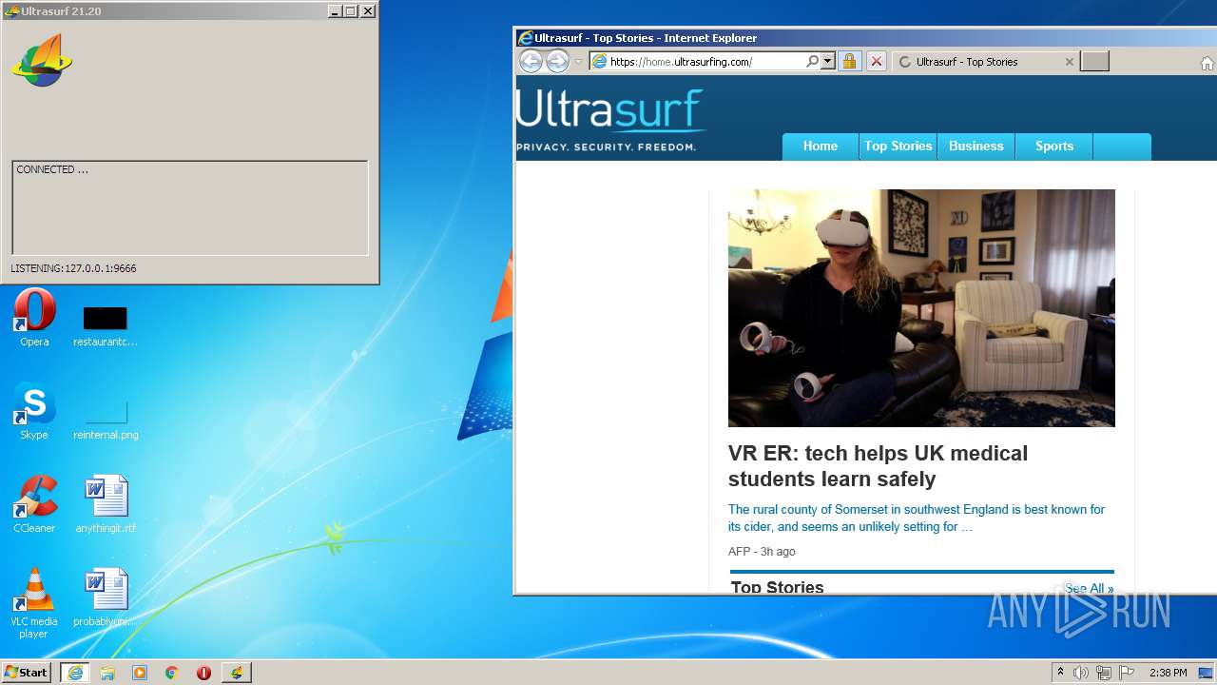Click the Ultrasurf website logo
1217x685 pixels.
click(x=610, y=120)
